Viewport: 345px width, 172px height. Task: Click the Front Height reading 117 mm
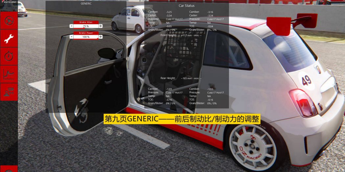[187, 35]
